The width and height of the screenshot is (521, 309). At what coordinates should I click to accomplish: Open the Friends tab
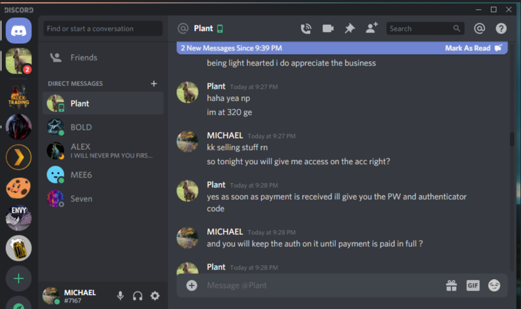[x=103, y=57]
